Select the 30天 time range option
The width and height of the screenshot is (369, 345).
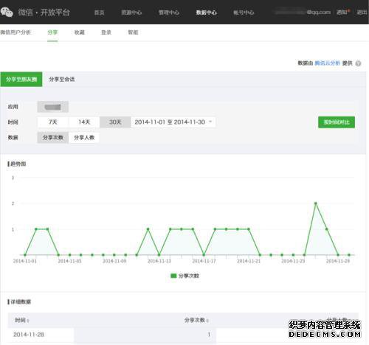115,122
